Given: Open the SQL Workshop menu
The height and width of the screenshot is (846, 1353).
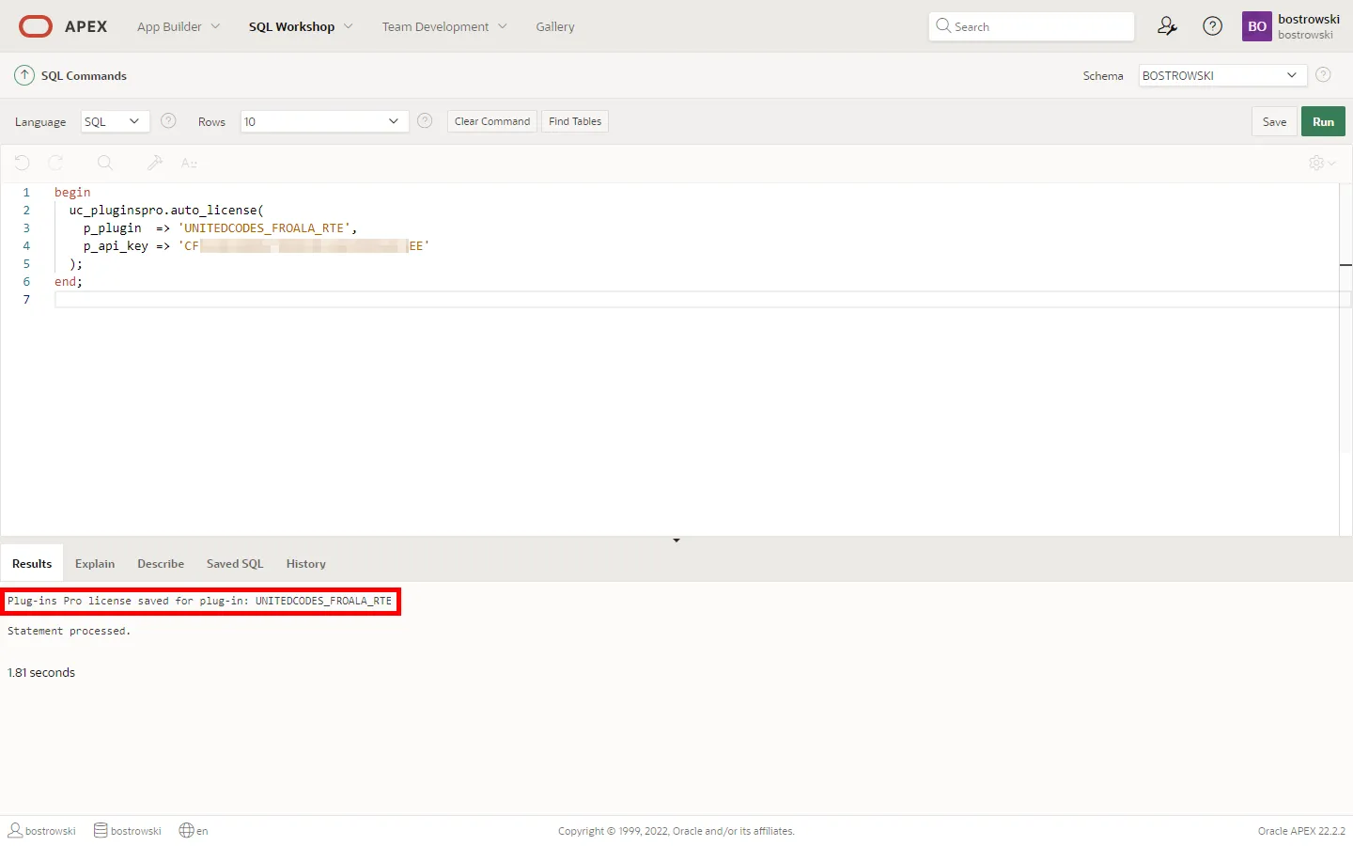Looking at the screenshot, I should (x=301, y=26).
